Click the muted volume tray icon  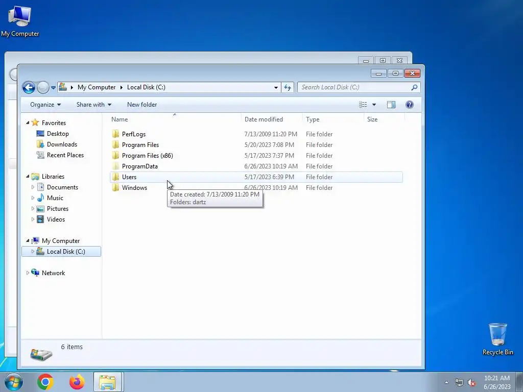471,383
